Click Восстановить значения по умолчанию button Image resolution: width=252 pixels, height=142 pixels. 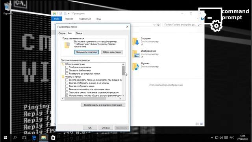pyautogui.click(x=103, y=105)
